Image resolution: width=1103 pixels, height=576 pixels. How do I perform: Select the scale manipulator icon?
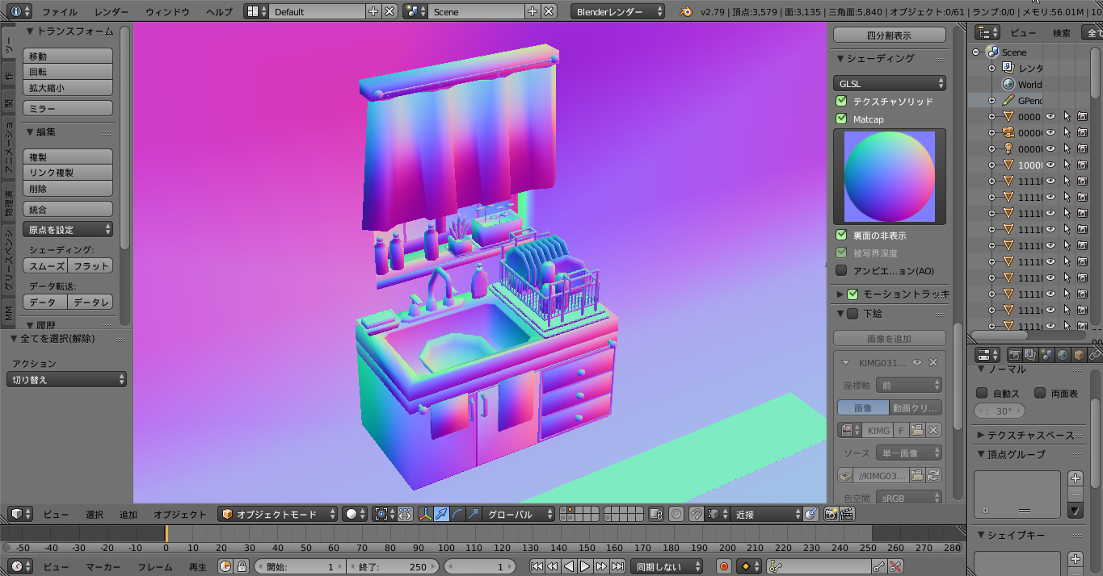[474, 514]
